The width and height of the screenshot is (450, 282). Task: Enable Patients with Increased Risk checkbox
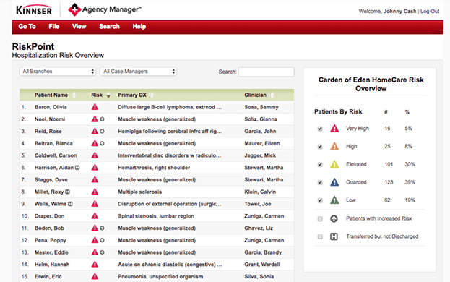(x=320, y=219)
